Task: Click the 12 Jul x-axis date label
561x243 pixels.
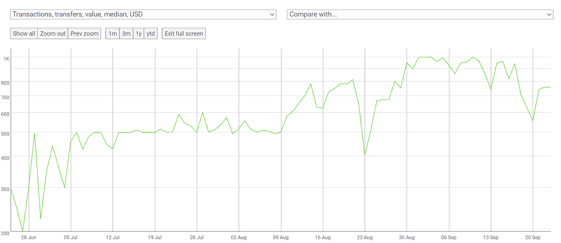Action: 113,238
